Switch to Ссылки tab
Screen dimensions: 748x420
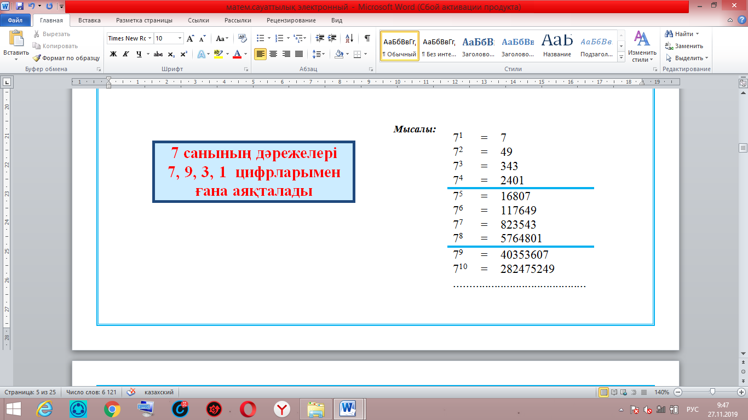198,20
